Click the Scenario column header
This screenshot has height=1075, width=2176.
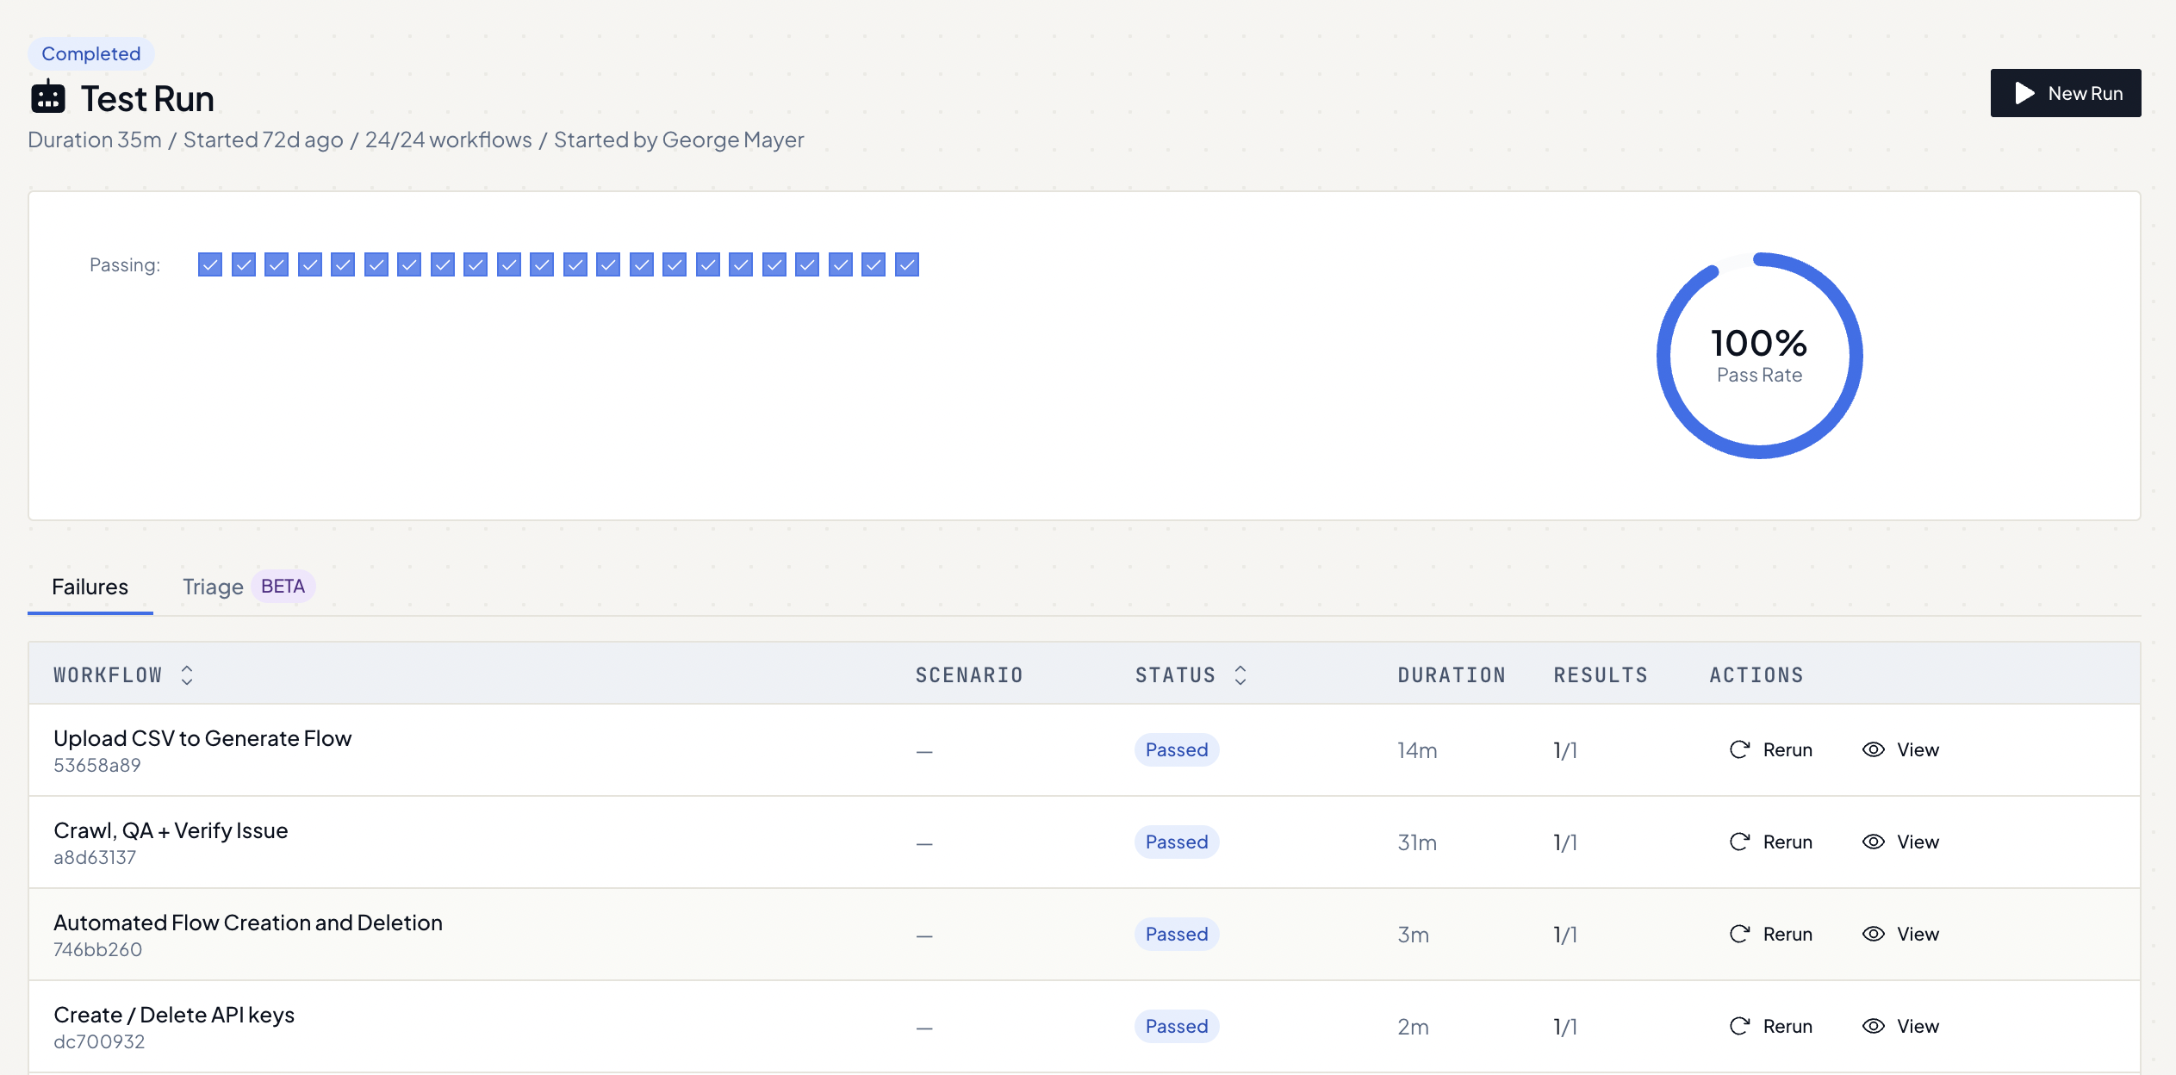tap(969, 675)
